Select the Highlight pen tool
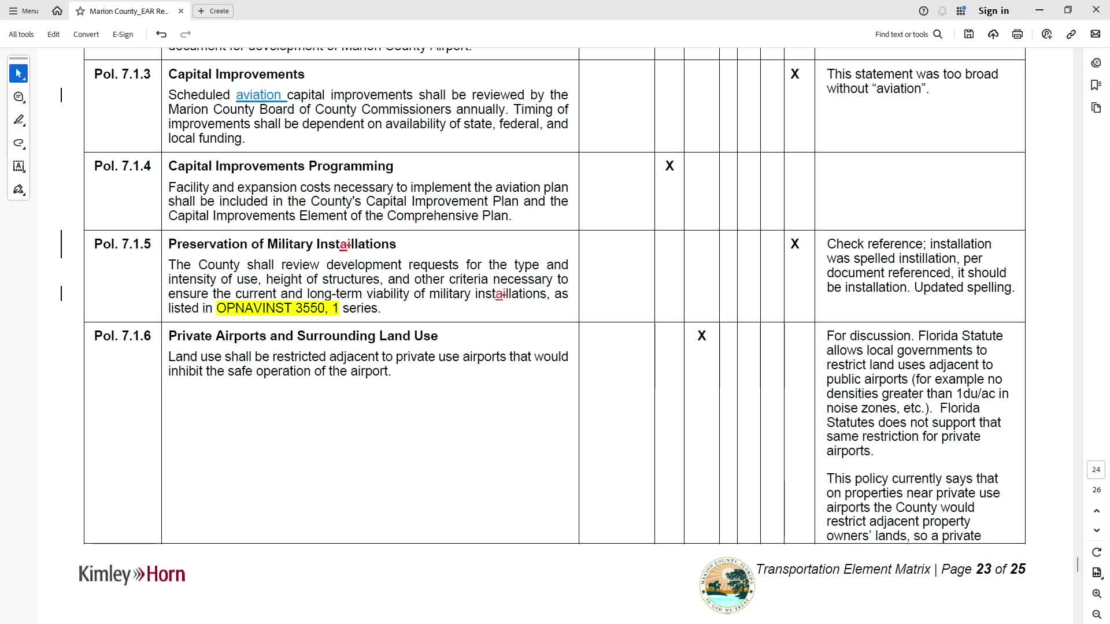This screenshot has width=1110, height=624. pyautogui.click(x=18, y=120)
